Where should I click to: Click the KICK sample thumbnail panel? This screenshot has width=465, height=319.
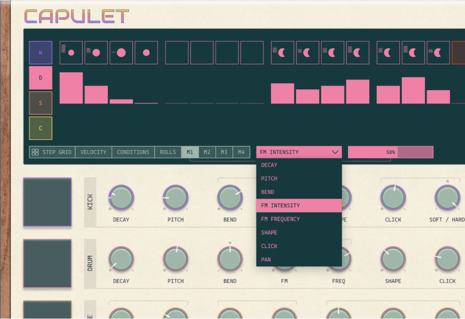click(47, 202)
